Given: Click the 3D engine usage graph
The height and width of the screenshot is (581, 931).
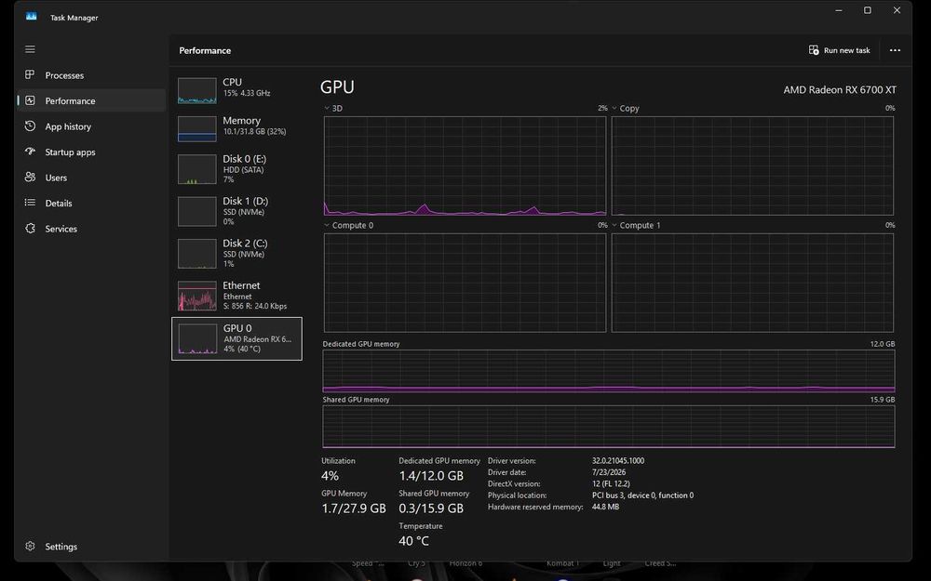Looking at the screenshot, I should [x=465, y=165].
